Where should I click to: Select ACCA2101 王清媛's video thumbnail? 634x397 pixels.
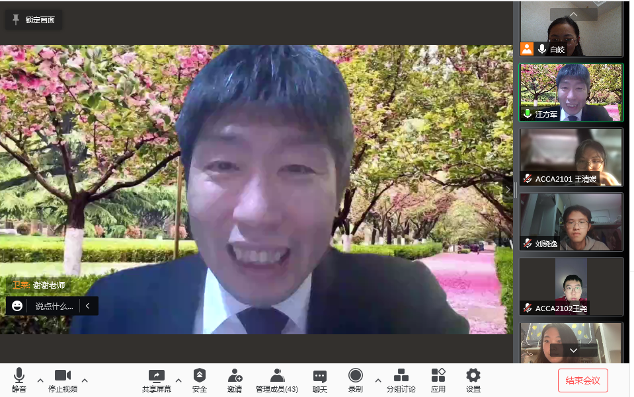(x=571, y=157)
